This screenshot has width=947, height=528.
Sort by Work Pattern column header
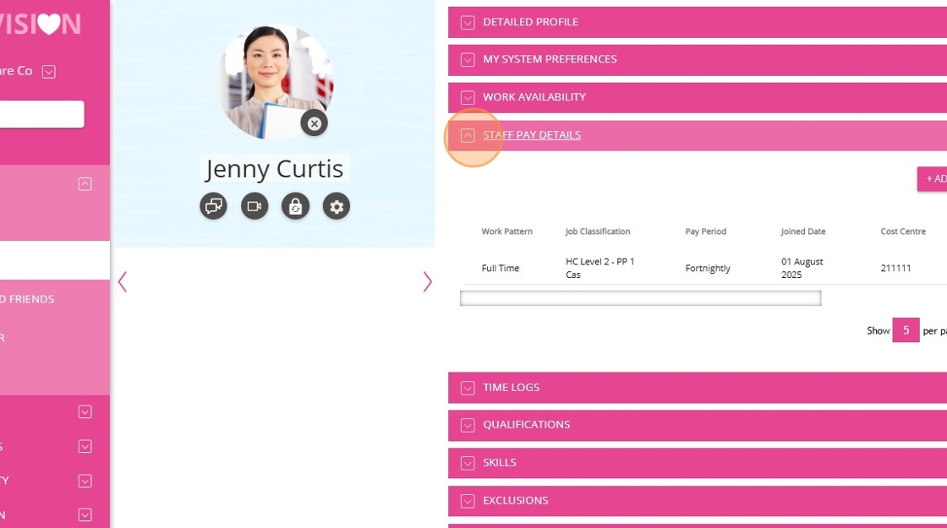(506, 231)
